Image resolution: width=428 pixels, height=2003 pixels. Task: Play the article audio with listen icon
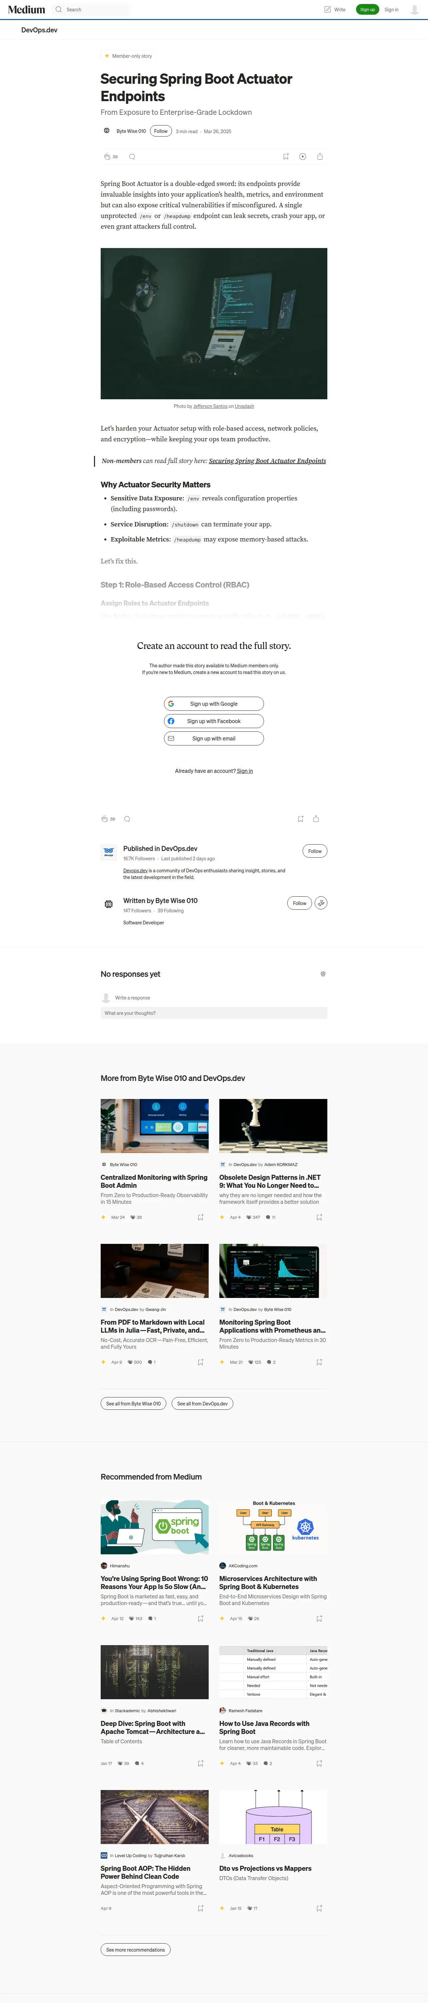pyautogui.click(x=303, y=156)
